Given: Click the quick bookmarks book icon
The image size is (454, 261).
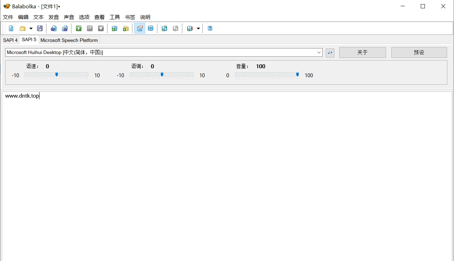Looking at the screenshot, I should tap(190, 28).
